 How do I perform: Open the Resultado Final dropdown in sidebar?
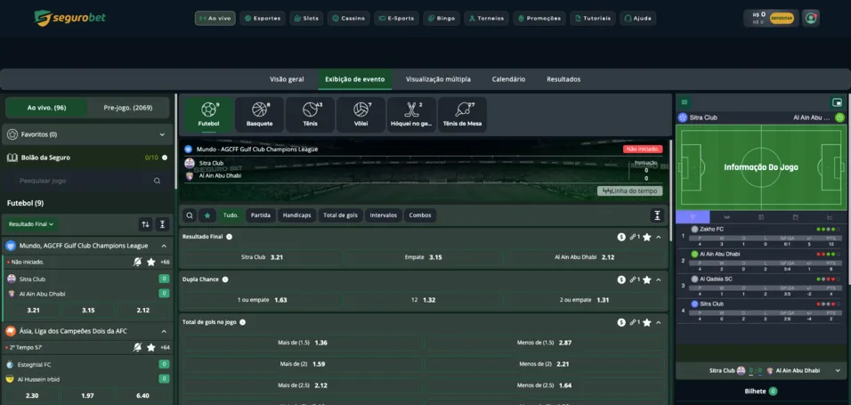click(x=31, y=223)
